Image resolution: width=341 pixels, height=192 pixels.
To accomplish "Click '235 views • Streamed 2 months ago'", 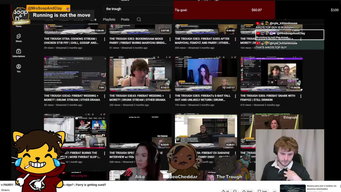I will coord(194,48).
